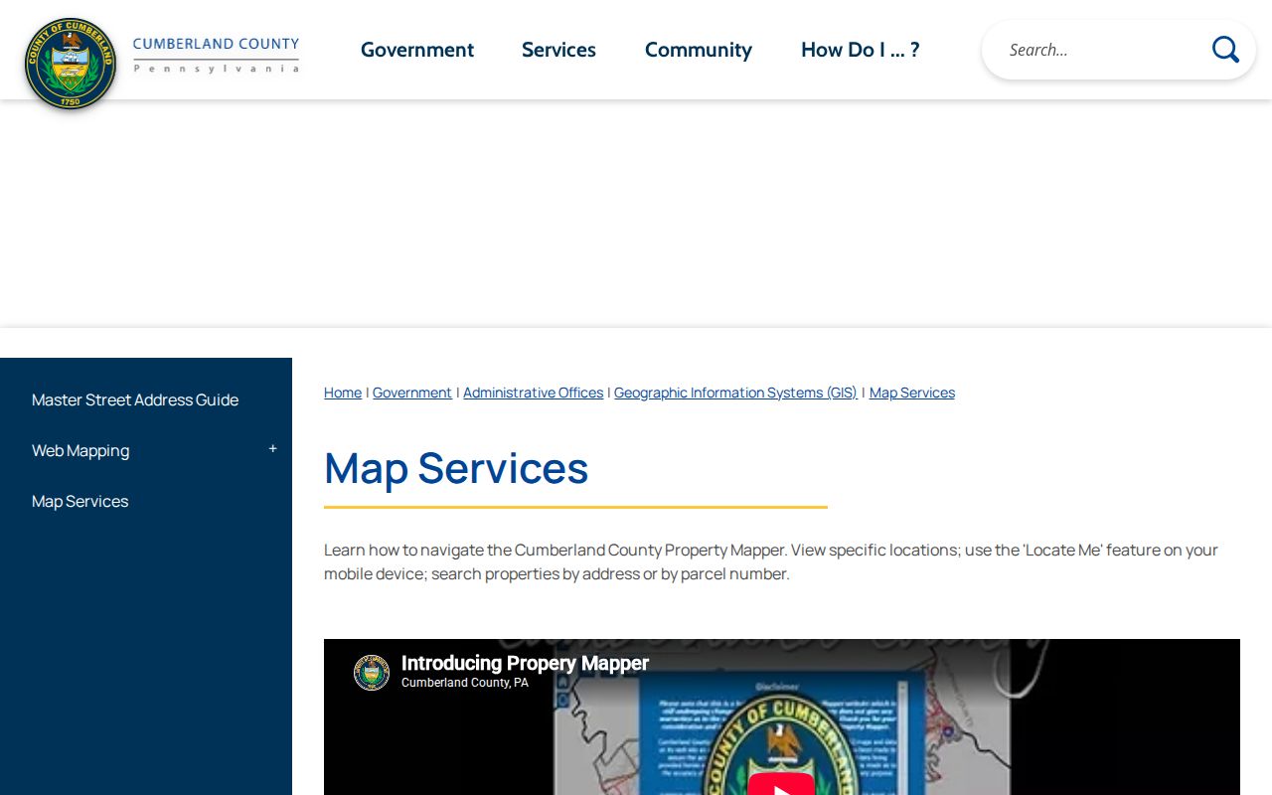Click the search magnifier icon
The image size is (1272, 795).
1225,50
